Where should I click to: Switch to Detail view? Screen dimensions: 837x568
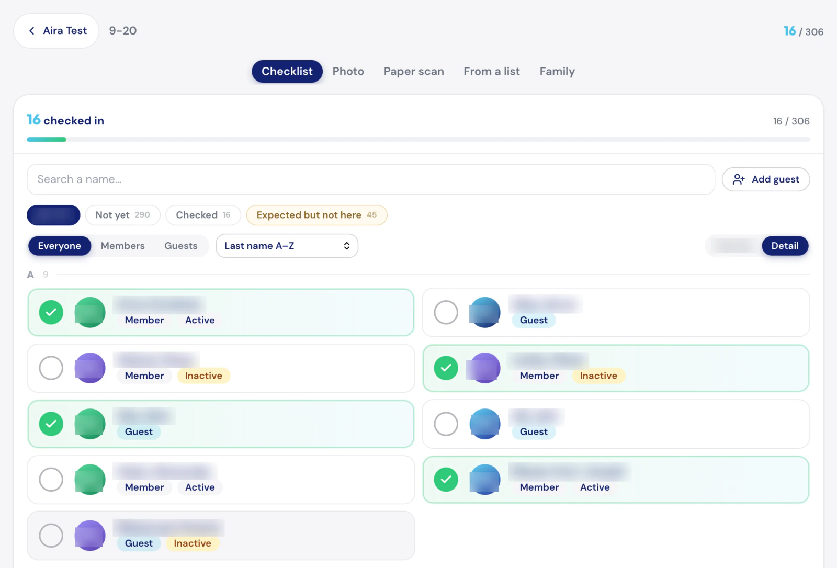tap(785, 246)
